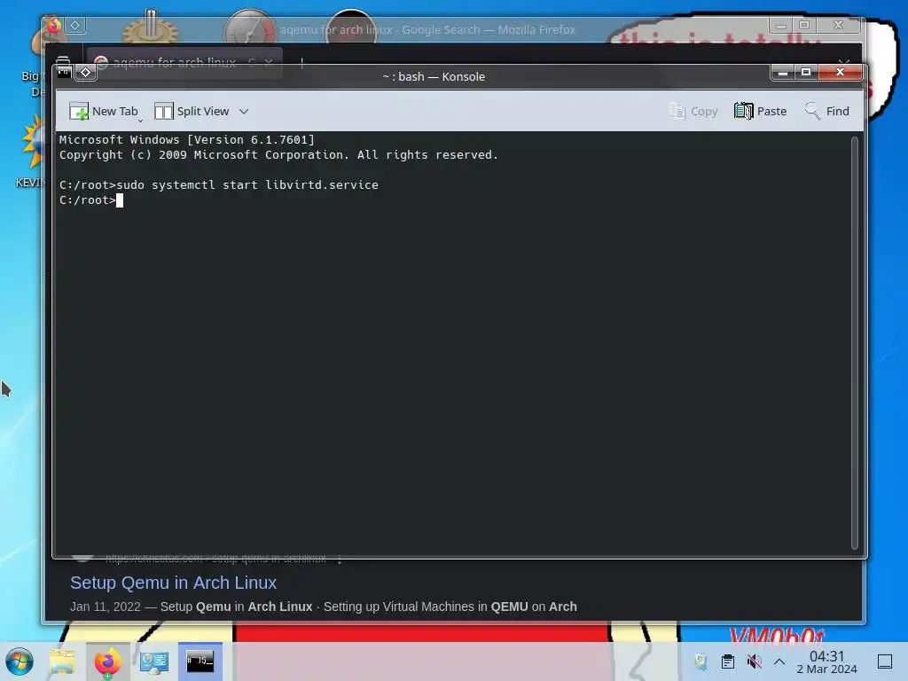Open the KEVIN desktop icon
Screen dimensions: 908x681
[x=30, y=151]
